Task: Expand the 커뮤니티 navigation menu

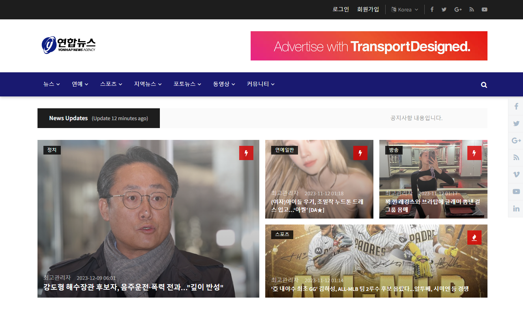Action: [x=261, y=84]
